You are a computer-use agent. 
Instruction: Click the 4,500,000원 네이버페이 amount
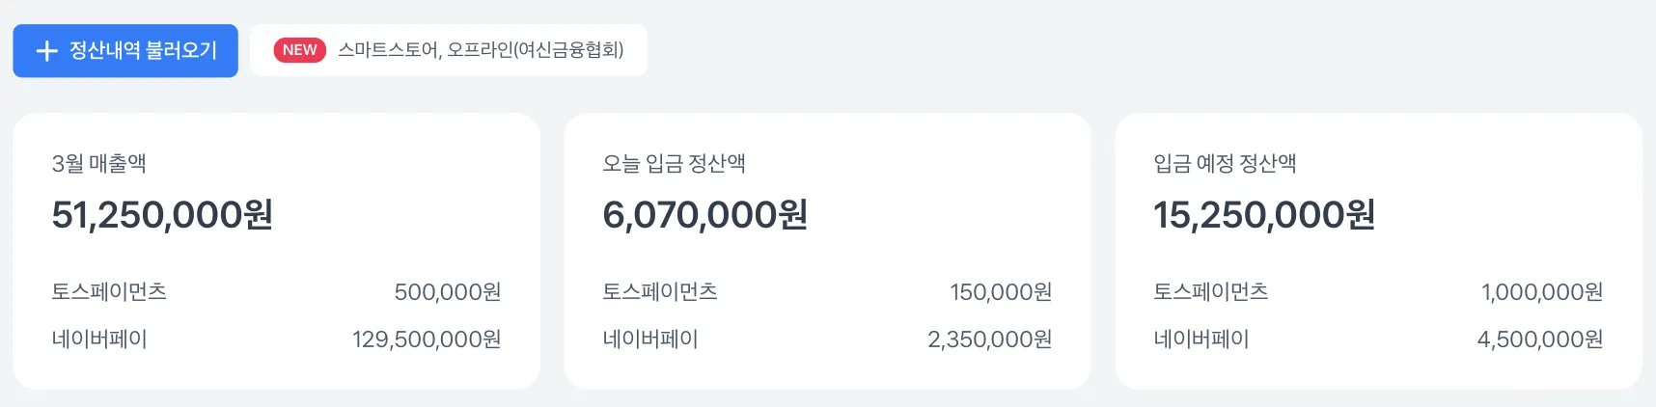click(x=1539, y=339)
